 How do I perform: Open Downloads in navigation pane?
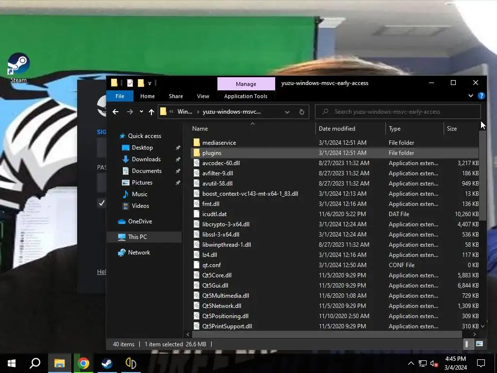tap(146, 159)
